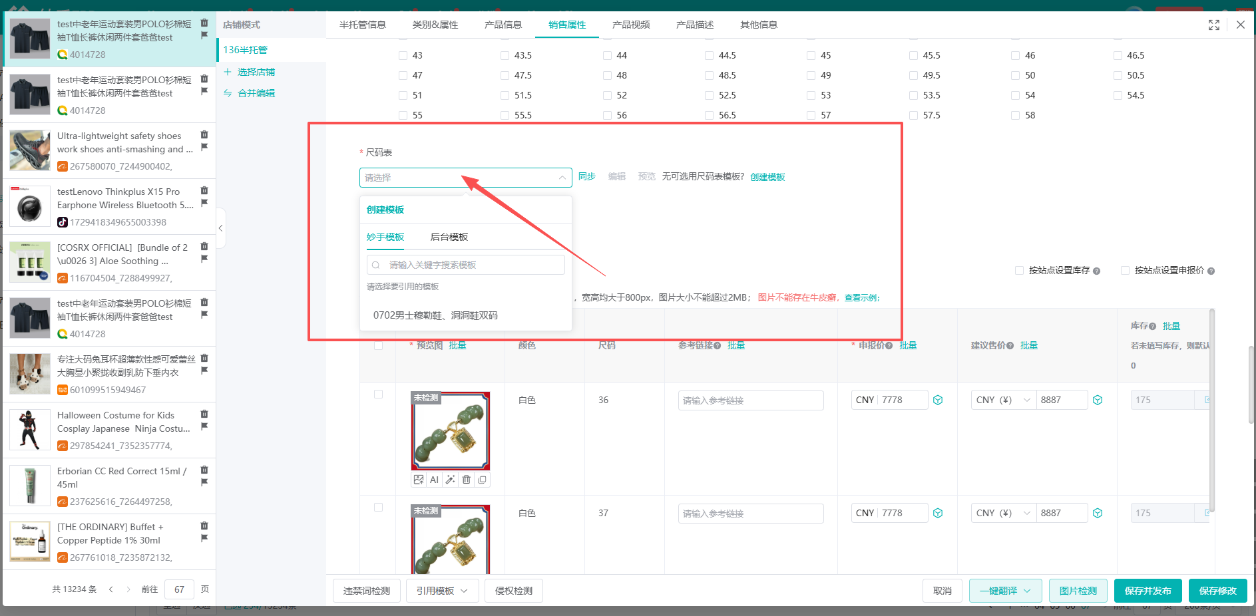
Task: Click magic wand icon under size 36 image
Action: point(451,480)
